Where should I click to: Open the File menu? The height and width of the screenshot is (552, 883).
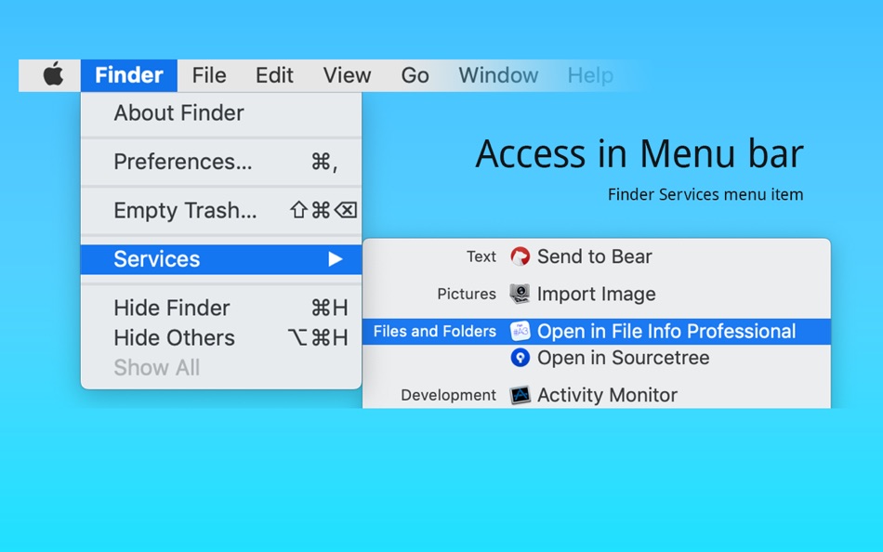[209, 75]
